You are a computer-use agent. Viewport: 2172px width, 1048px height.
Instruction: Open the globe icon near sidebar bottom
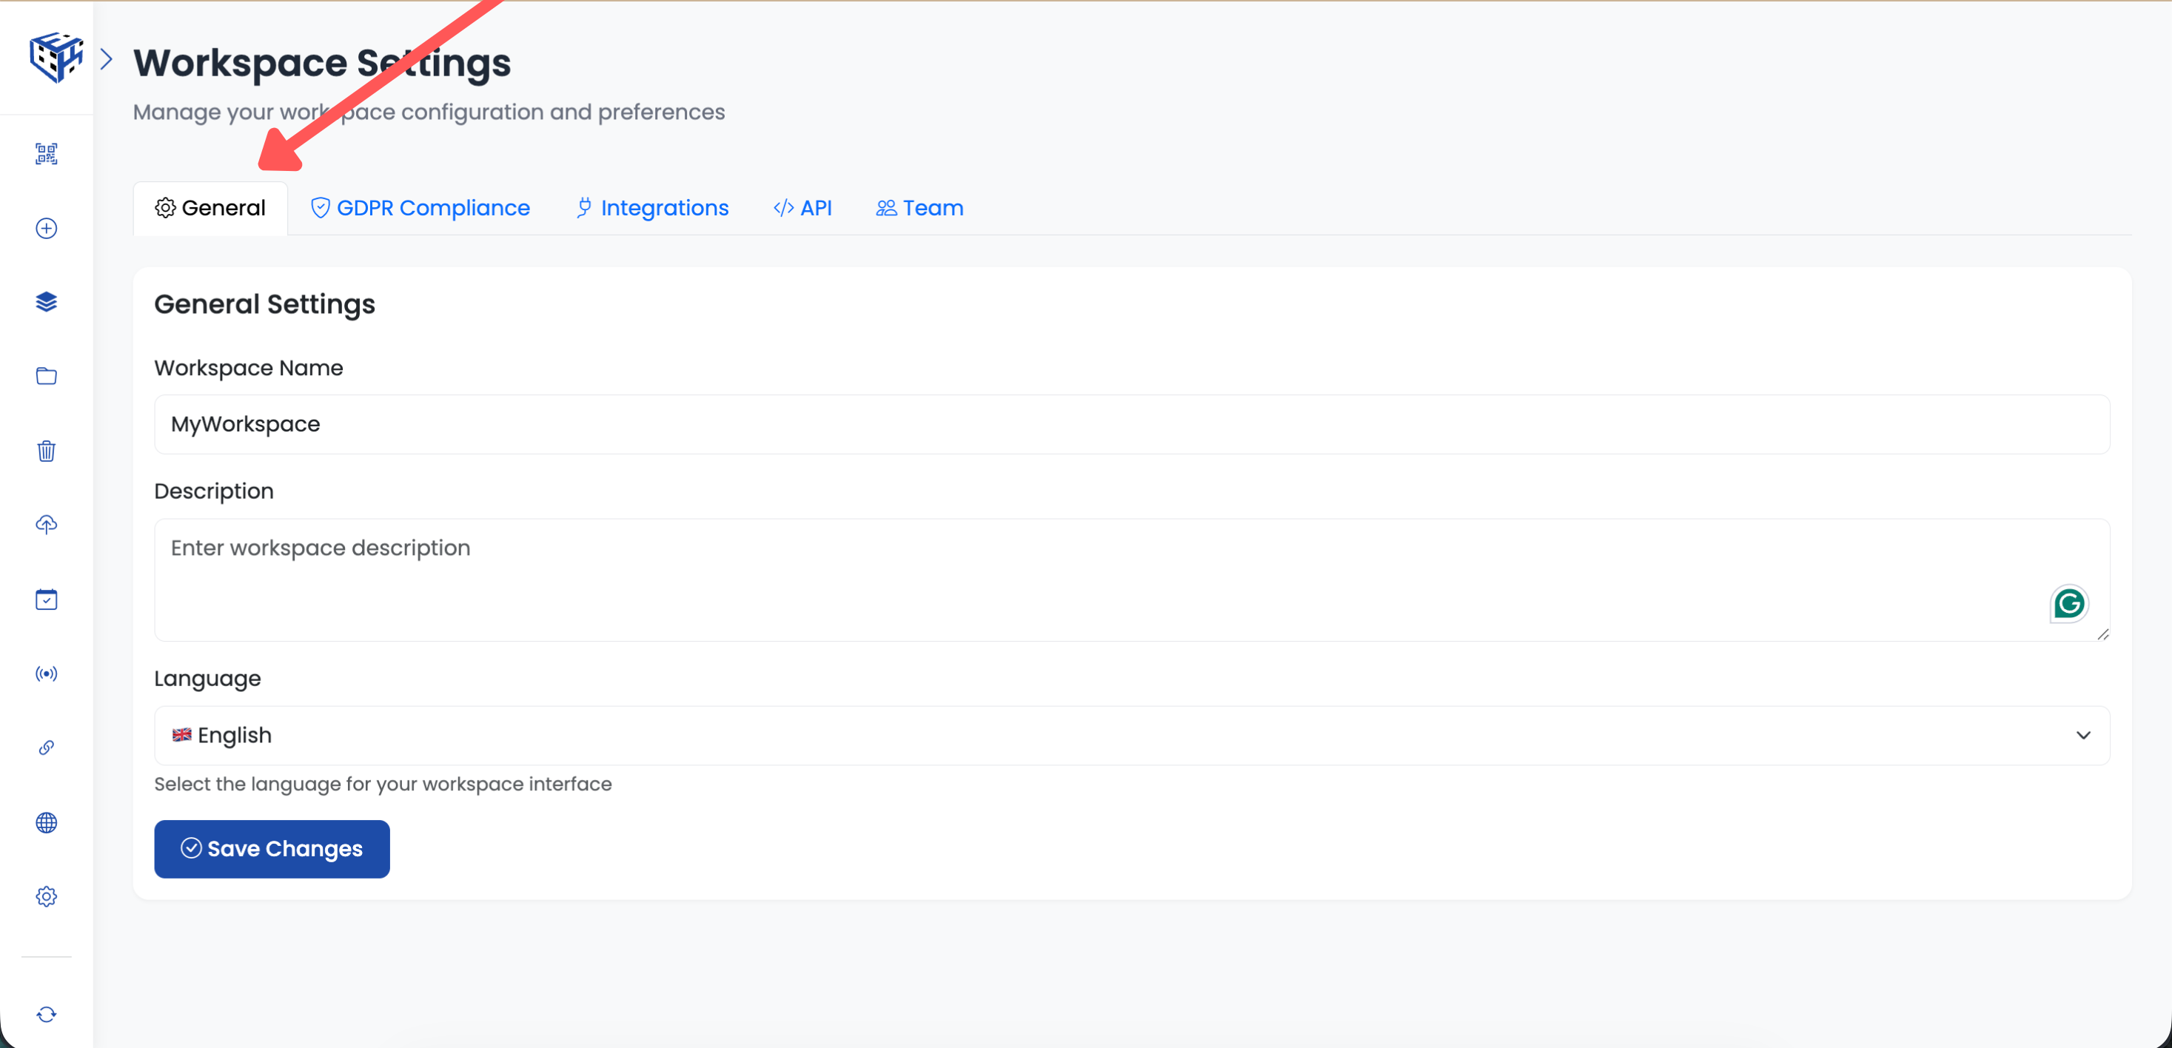coord(47,823)
